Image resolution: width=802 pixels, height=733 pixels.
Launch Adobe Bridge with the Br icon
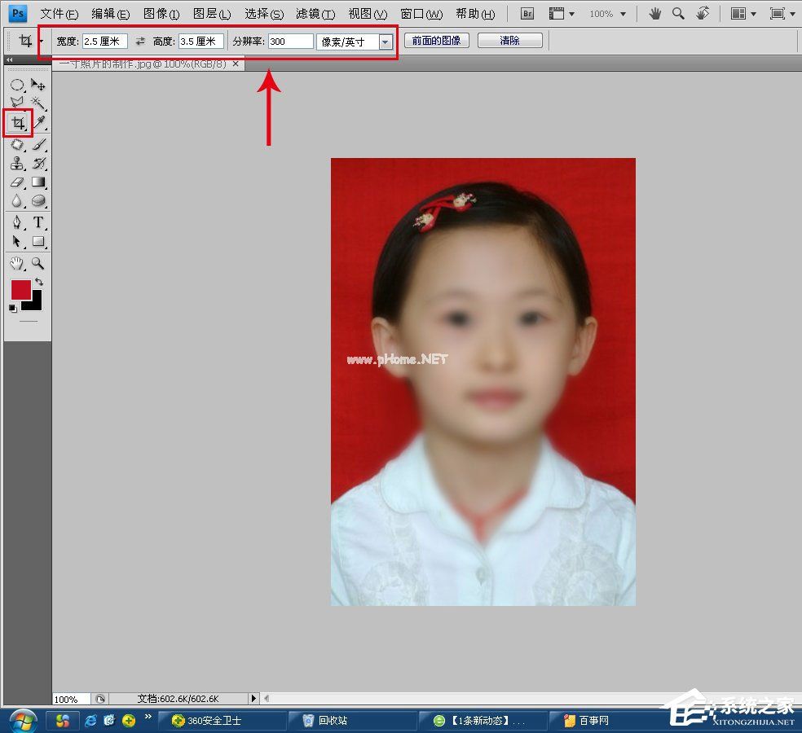(527, 14)
